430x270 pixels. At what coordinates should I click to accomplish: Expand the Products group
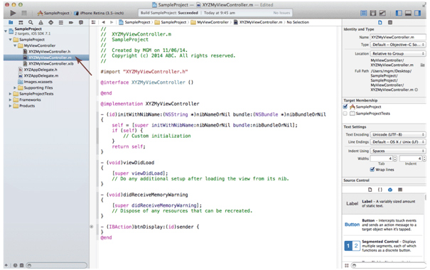point(10,106)
